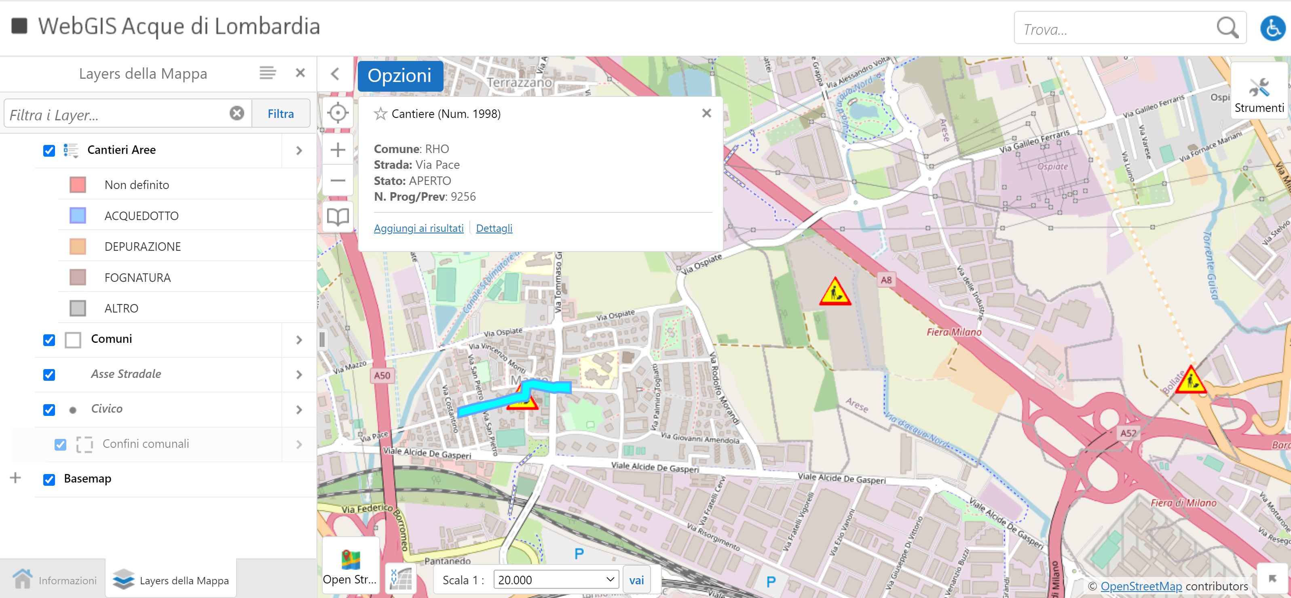Click the Confini comunali dashed icon
The image size is (1291, 598).
pyautogui.click(x=85, y=445)
